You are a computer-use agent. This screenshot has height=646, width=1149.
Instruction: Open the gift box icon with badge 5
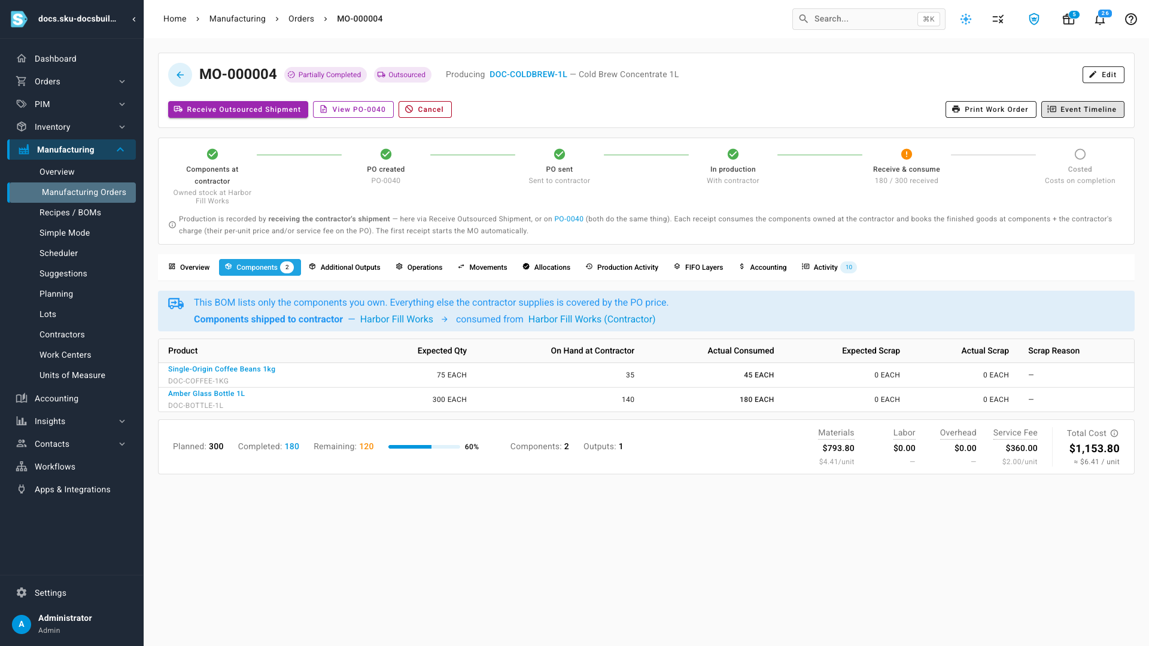pos(1069,19)
